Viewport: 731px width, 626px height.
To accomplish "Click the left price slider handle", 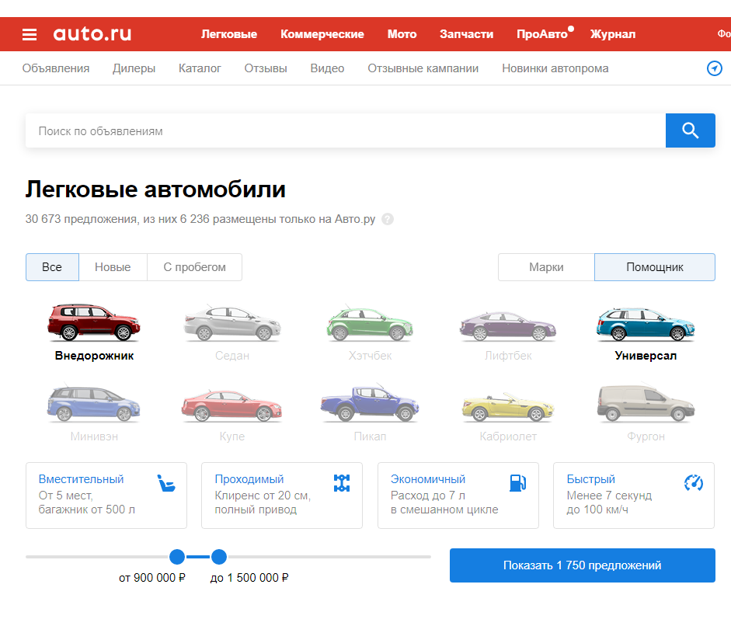I will pyautogui.click(x=177, y=556).
